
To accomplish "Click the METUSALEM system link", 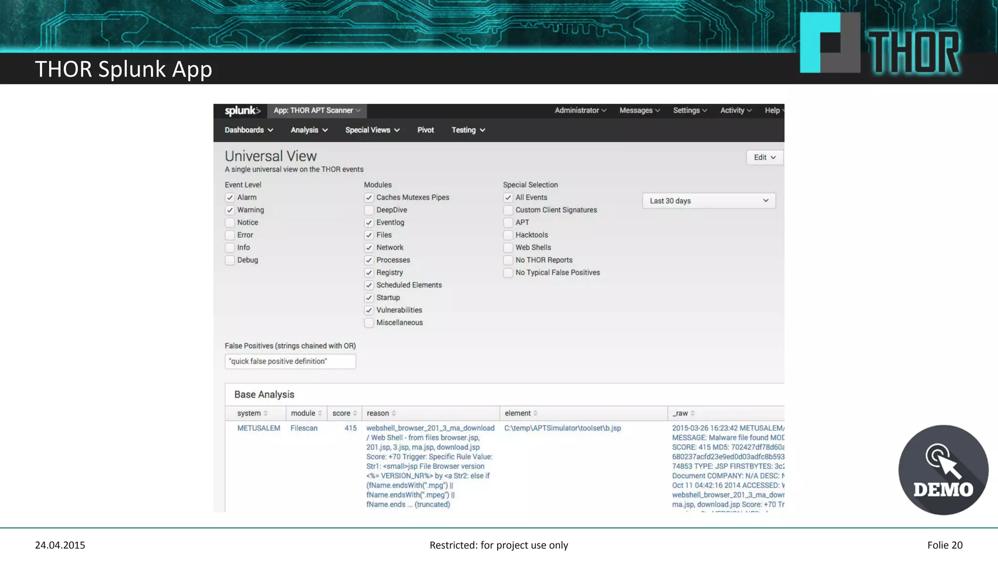I will point(259,428).
